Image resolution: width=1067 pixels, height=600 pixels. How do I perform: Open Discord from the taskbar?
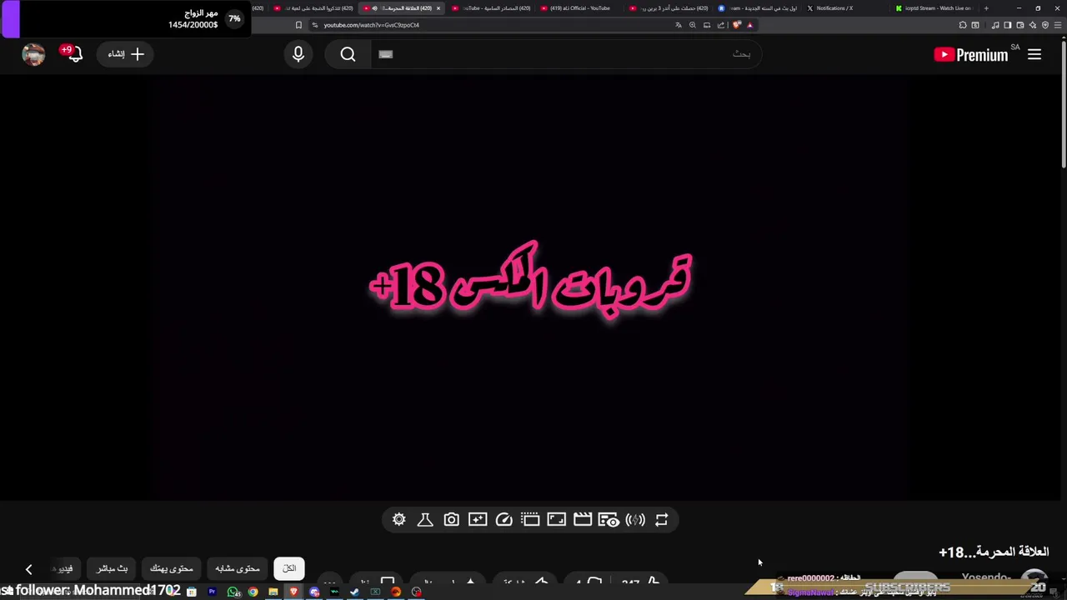click(x=314, y=592)
